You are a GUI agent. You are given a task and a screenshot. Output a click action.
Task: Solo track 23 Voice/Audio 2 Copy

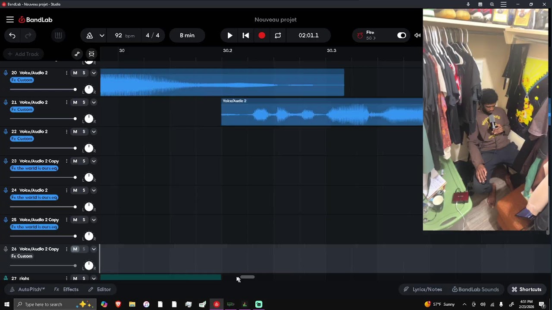[84, 161]
